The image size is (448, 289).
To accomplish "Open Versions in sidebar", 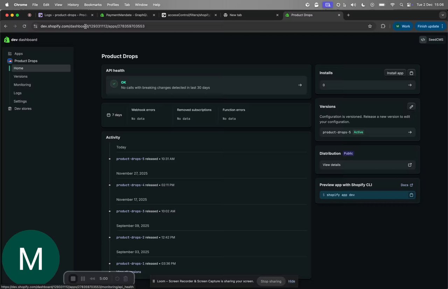I will pos(20,76).
